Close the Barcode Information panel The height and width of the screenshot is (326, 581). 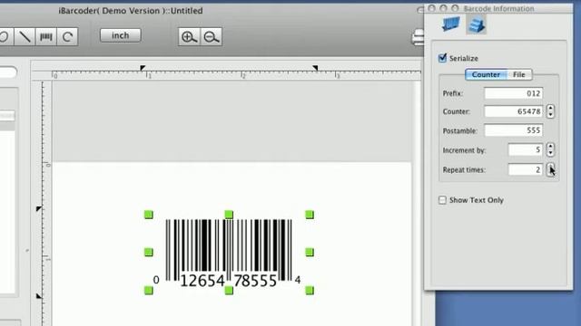point(432,8)
